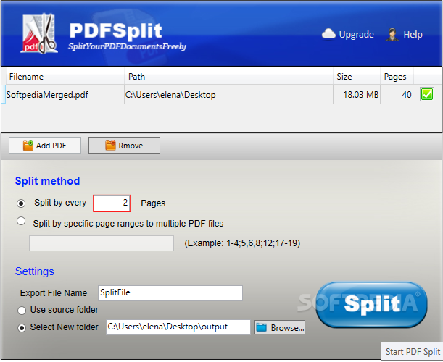Click the Settings heading
443x362 pixels.
[x=35, y=271]
